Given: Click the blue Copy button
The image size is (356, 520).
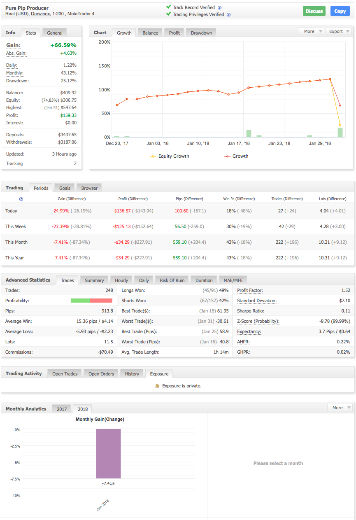Looking at the screenshot, I should pyautogui.click(x=340, y=11).
